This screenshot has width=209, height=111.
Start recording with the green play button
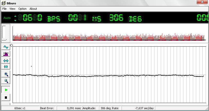[x=6, y=90]
